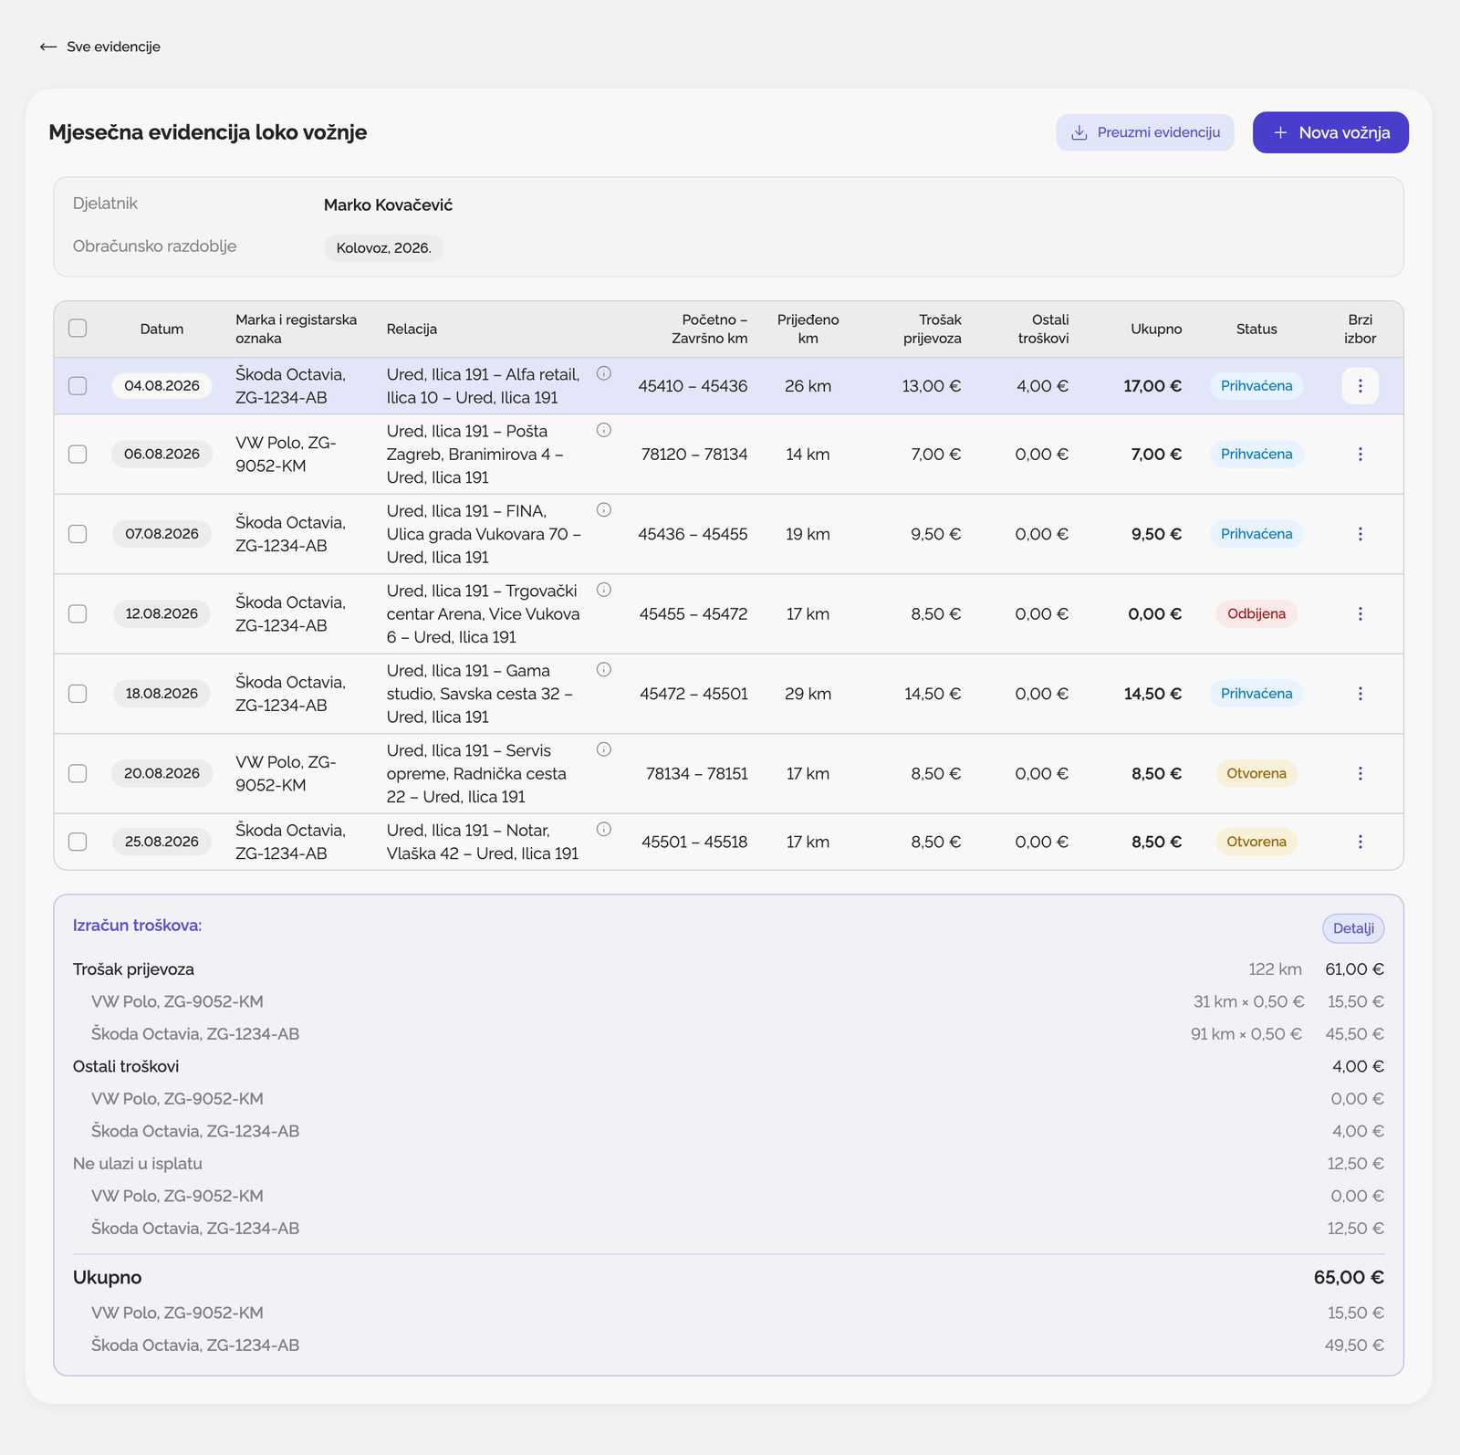Expand cost calculation via Detalji
Viewport: 1460px width, 1455px height.
(1353, 928)
